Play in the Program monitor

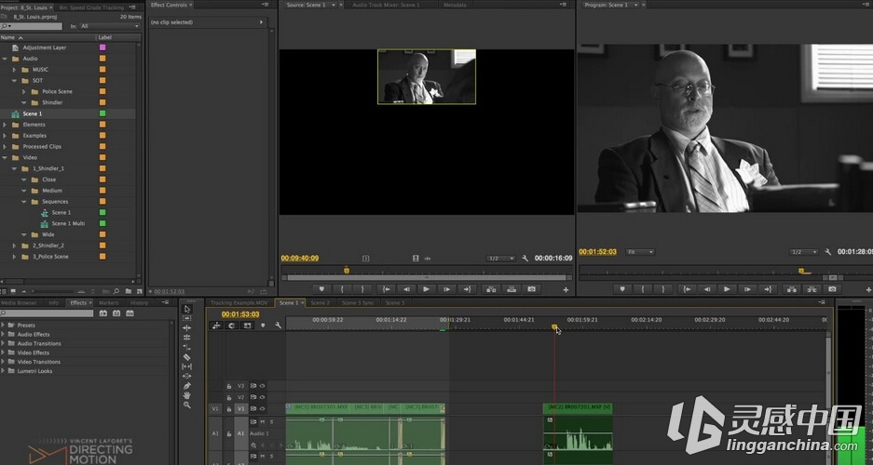(x=727, y=289)
